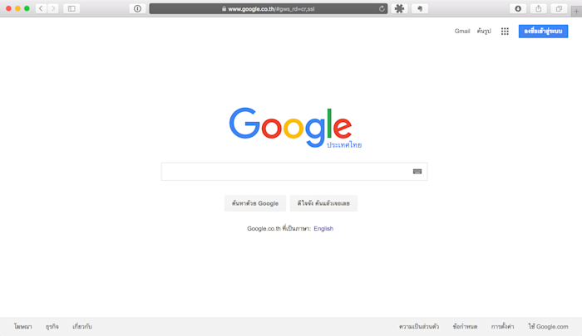This screenshot has height=336, width=582.
Task: Select the www.google.co.th address bar
Action: [x=269, y=8]
